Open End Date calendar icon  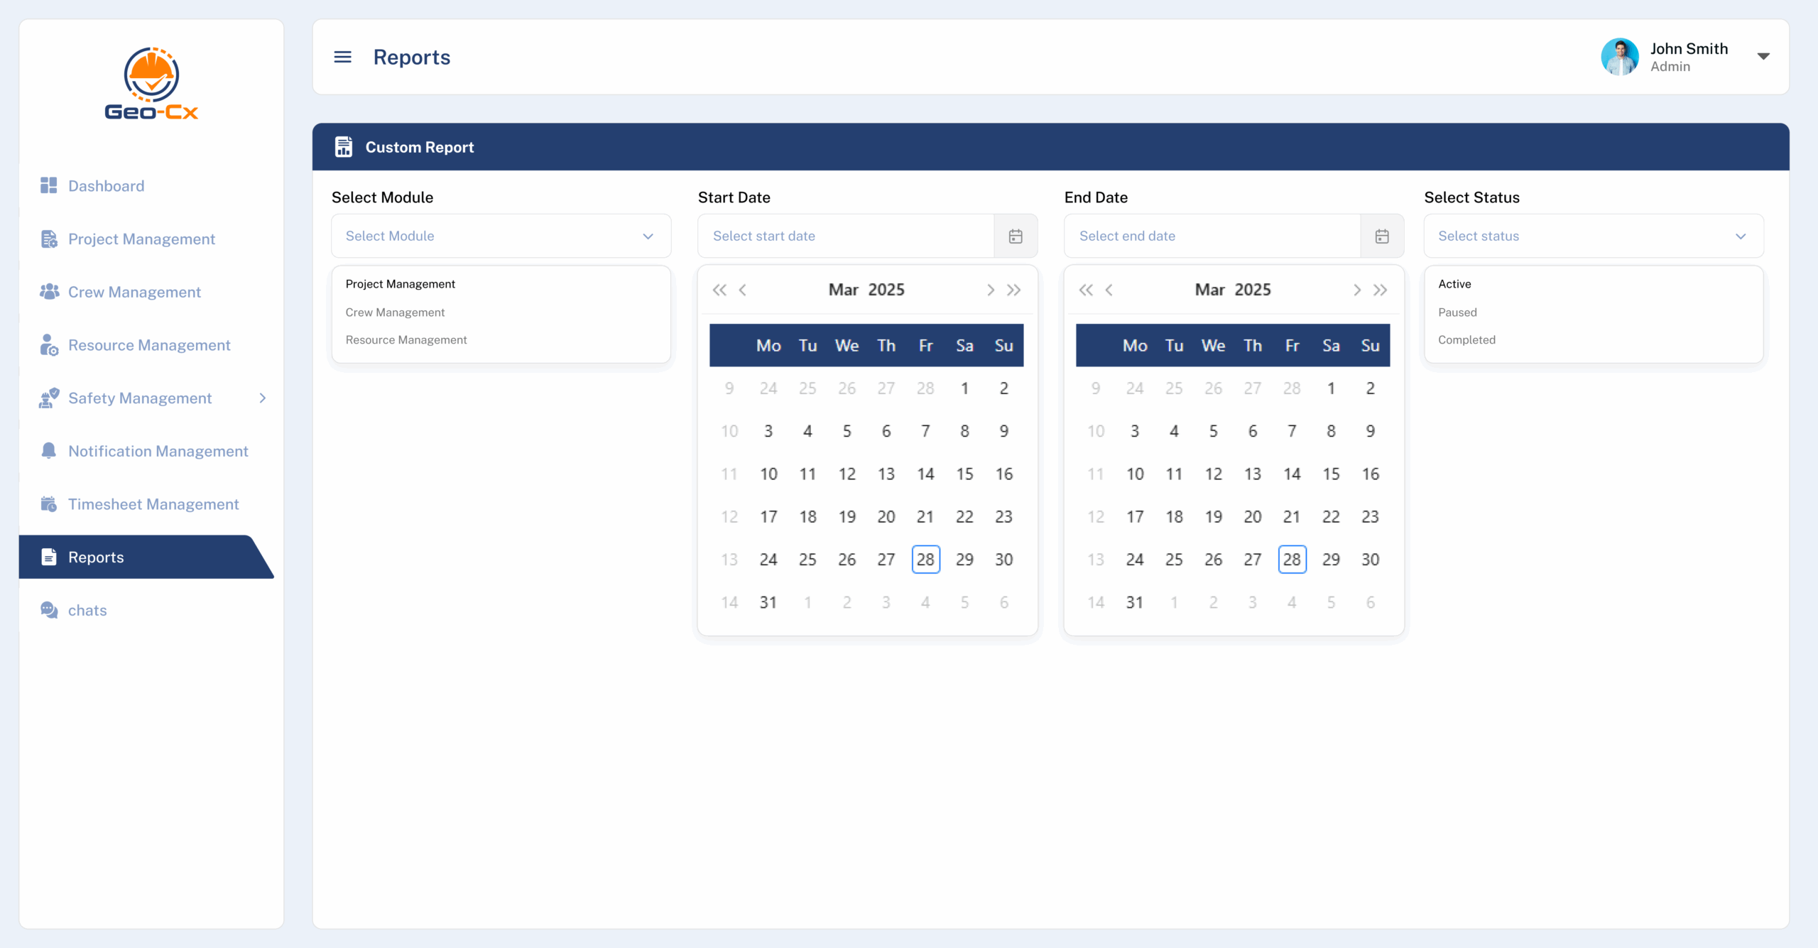[1381, 236]
